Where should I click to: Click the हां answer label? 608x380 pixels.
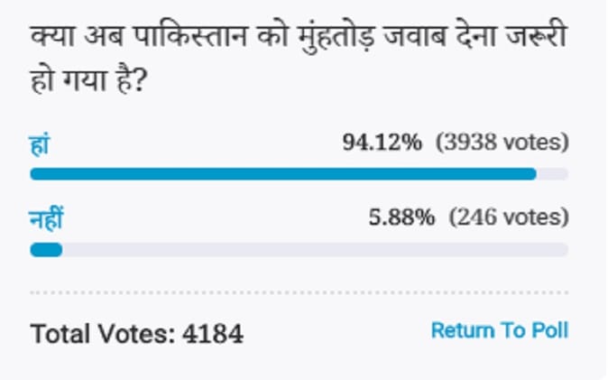click(x=39, y=144)
